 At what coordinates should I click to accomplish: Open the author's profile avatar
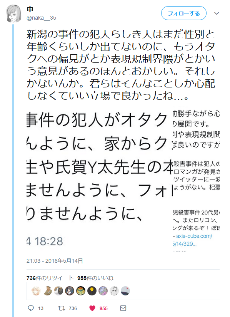pyautogui.click(x=13, y=13)
